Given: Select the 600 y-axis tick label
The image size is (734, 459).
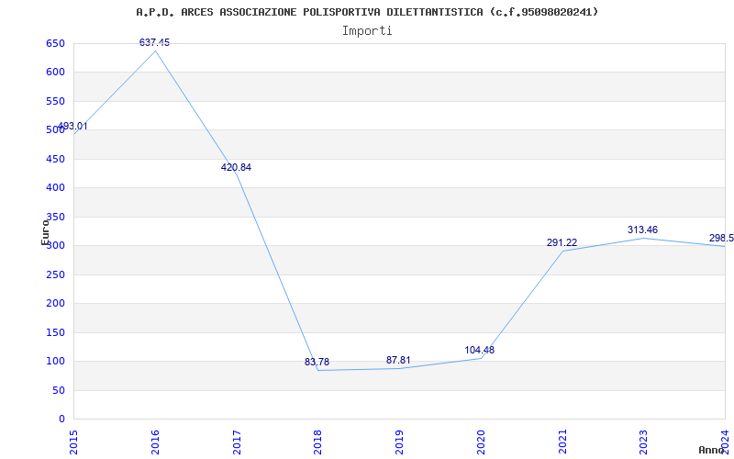Looking at the screenshot, I should click(55, 73).
